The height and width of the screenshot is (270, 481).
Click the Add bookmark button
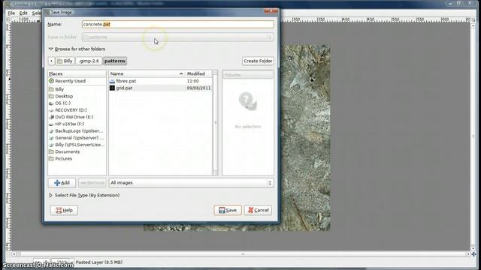[x=62, y=183]
